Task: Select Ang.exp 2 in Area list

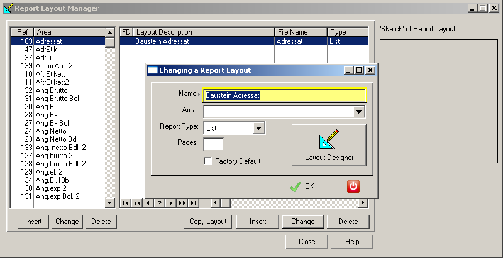Action: [x=58, y=188]
